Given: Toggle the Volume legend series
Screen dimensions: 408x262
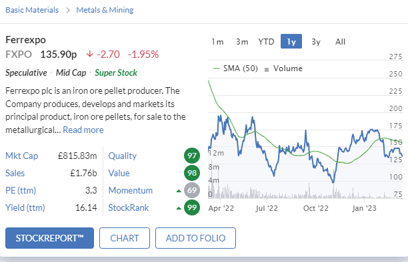Looking at the screenshot, I should [x=283, y=68].
